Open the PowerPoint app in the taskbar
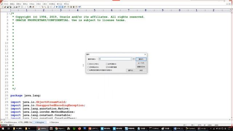This screenshot has width=233, height=131. tap(94, 128)
